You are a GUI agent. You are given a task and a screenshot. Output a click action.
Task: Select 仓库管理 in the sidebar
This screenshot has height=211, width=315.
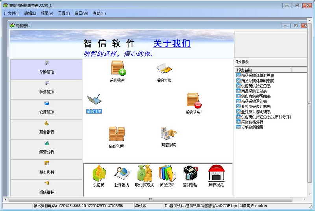click(46, 109)
